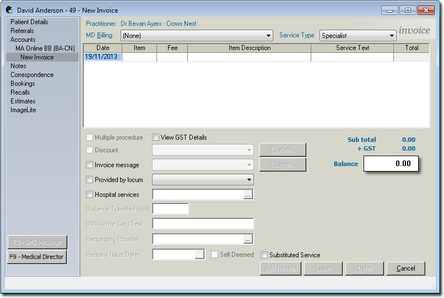Click the application icon in title bar
444x298 pixels.
9,10
